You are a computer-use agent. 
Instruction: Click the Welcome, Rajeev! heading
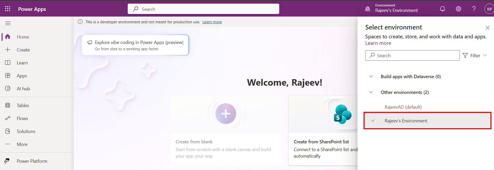click(x=284, y=83)
